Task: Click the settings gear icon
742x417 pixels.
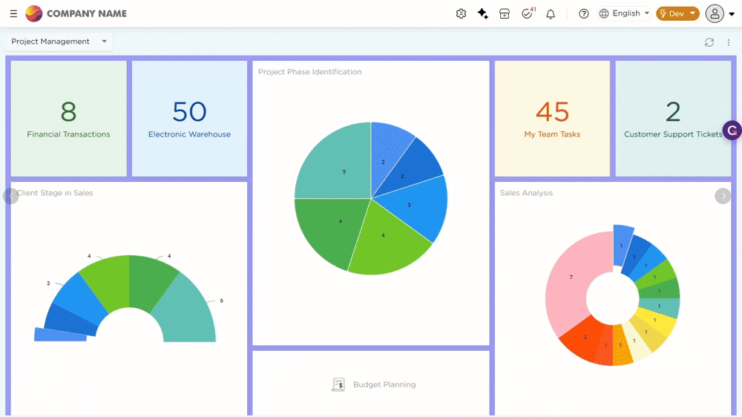Action: pos(461,13)
